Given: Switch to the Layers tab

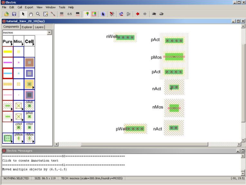Looking at the screenshot, I should 39,27.
